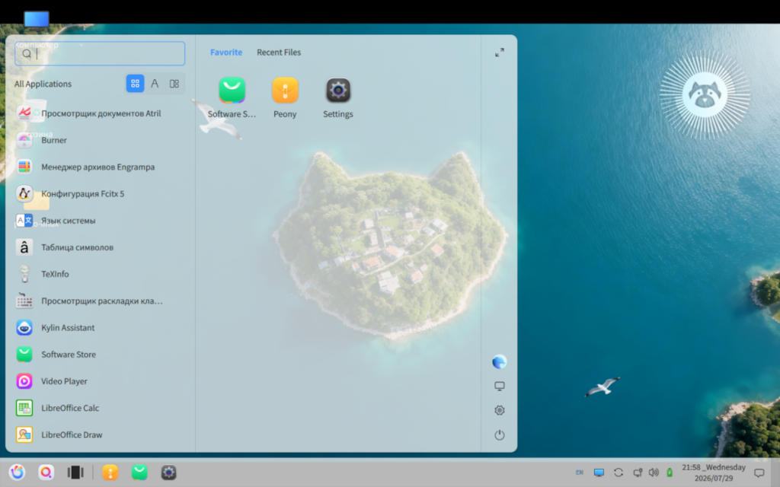
Task: Launch Burner from the application list
Action: point(100,140)
